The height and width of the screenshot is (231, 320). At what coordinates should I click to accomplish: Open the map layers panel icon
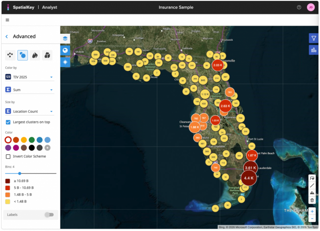(x=65, y=39)
